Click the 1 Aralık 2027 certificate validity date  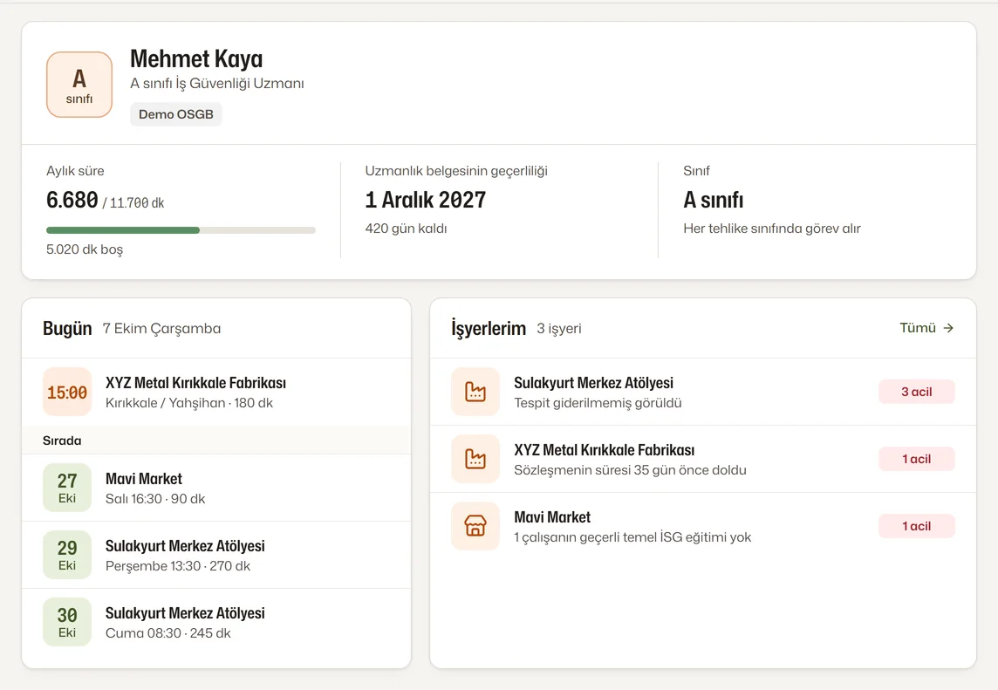(425, 200)
